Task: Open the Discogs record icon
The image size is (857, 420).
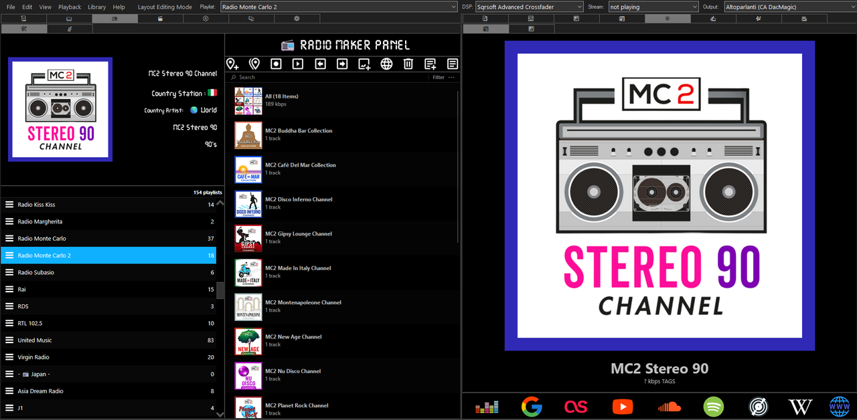Action: click(759, 406)
